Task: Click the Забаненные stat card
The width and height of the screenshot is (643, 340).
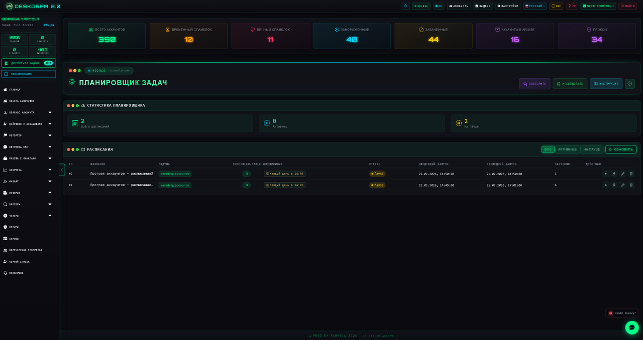Action: [434, 36]
